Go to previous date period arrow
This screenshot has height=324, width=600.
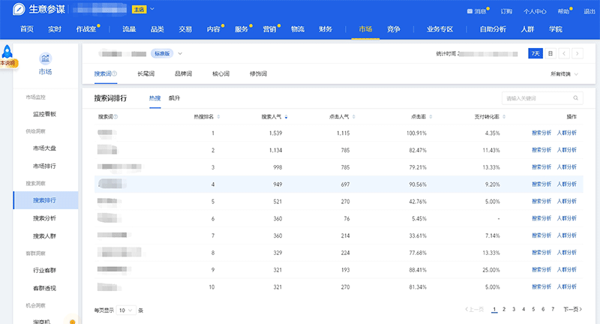pyautogui.click(x=565, y=54)
